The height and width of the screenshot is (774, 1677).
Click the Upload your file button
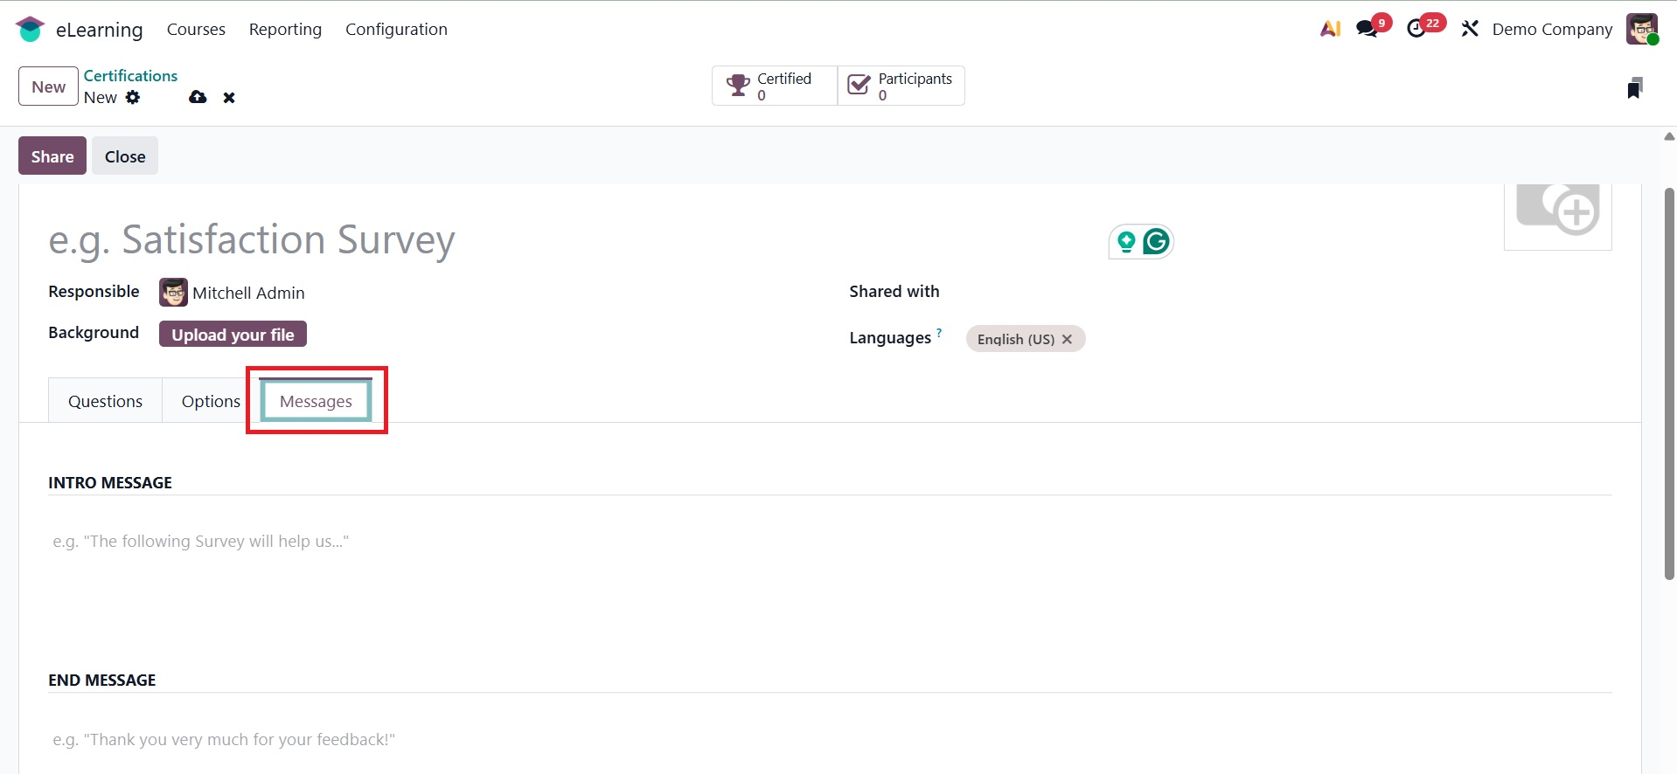tap(233, 335)
